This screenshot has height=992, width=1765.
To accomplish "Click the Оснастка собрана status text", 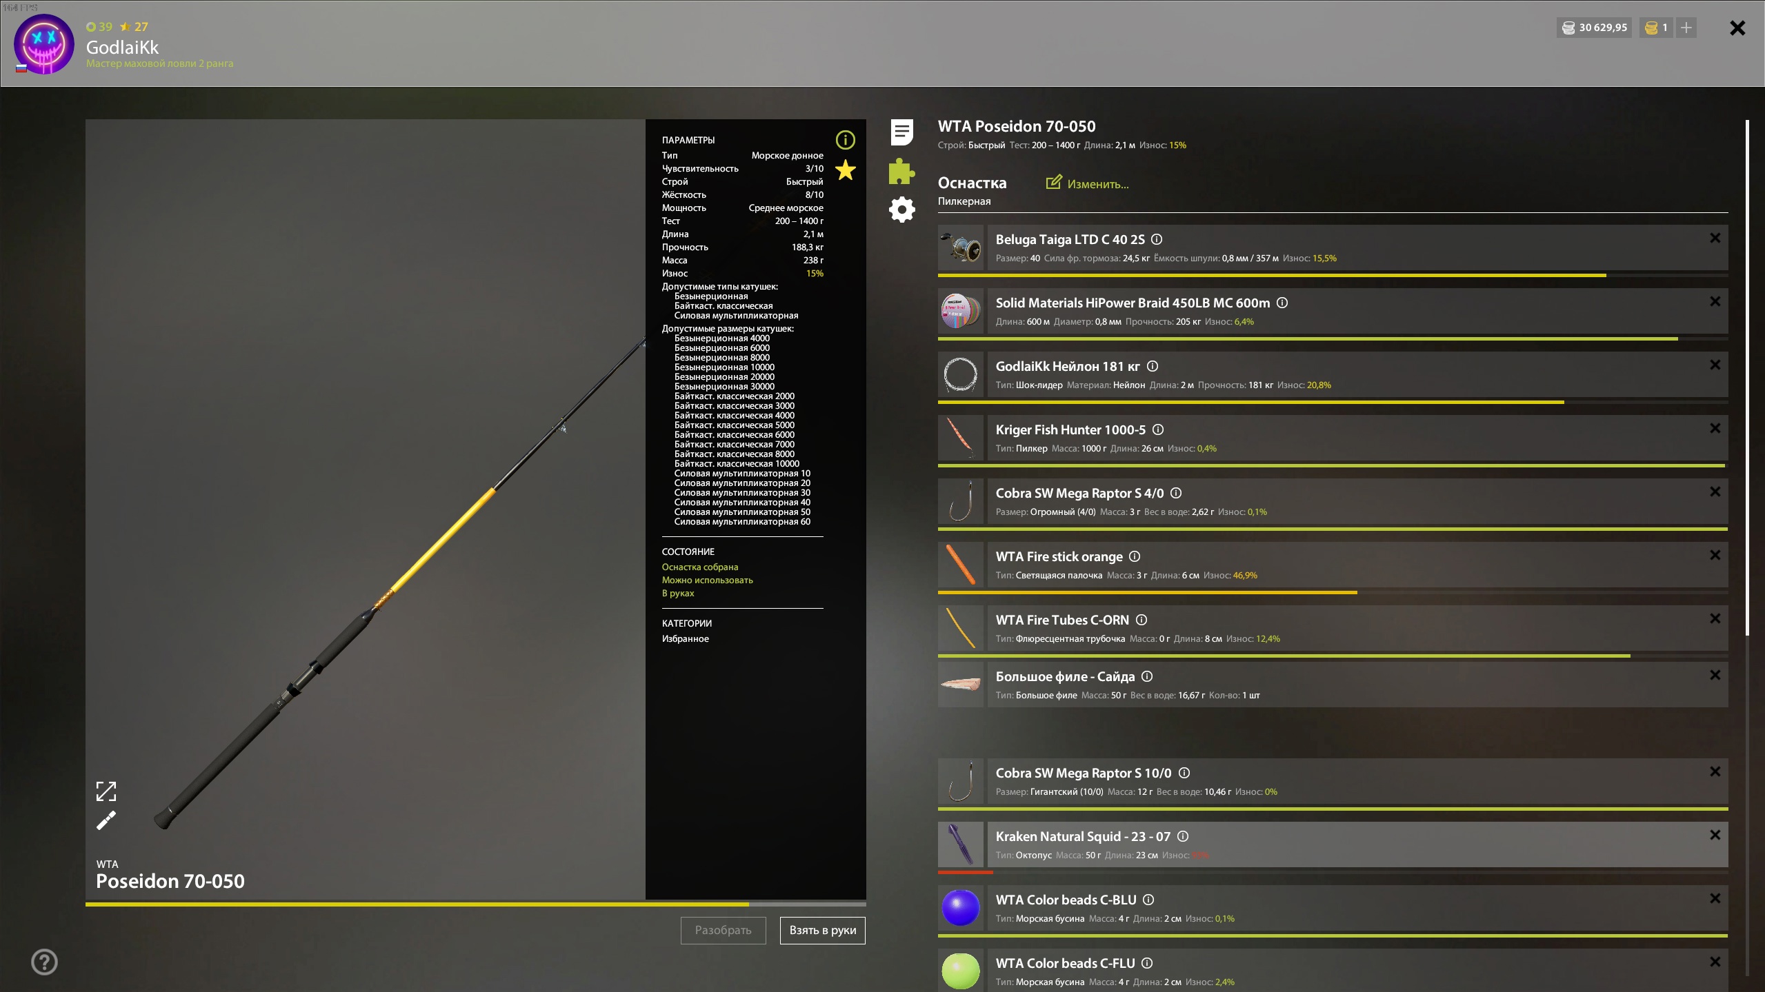I will coord(699,567).
